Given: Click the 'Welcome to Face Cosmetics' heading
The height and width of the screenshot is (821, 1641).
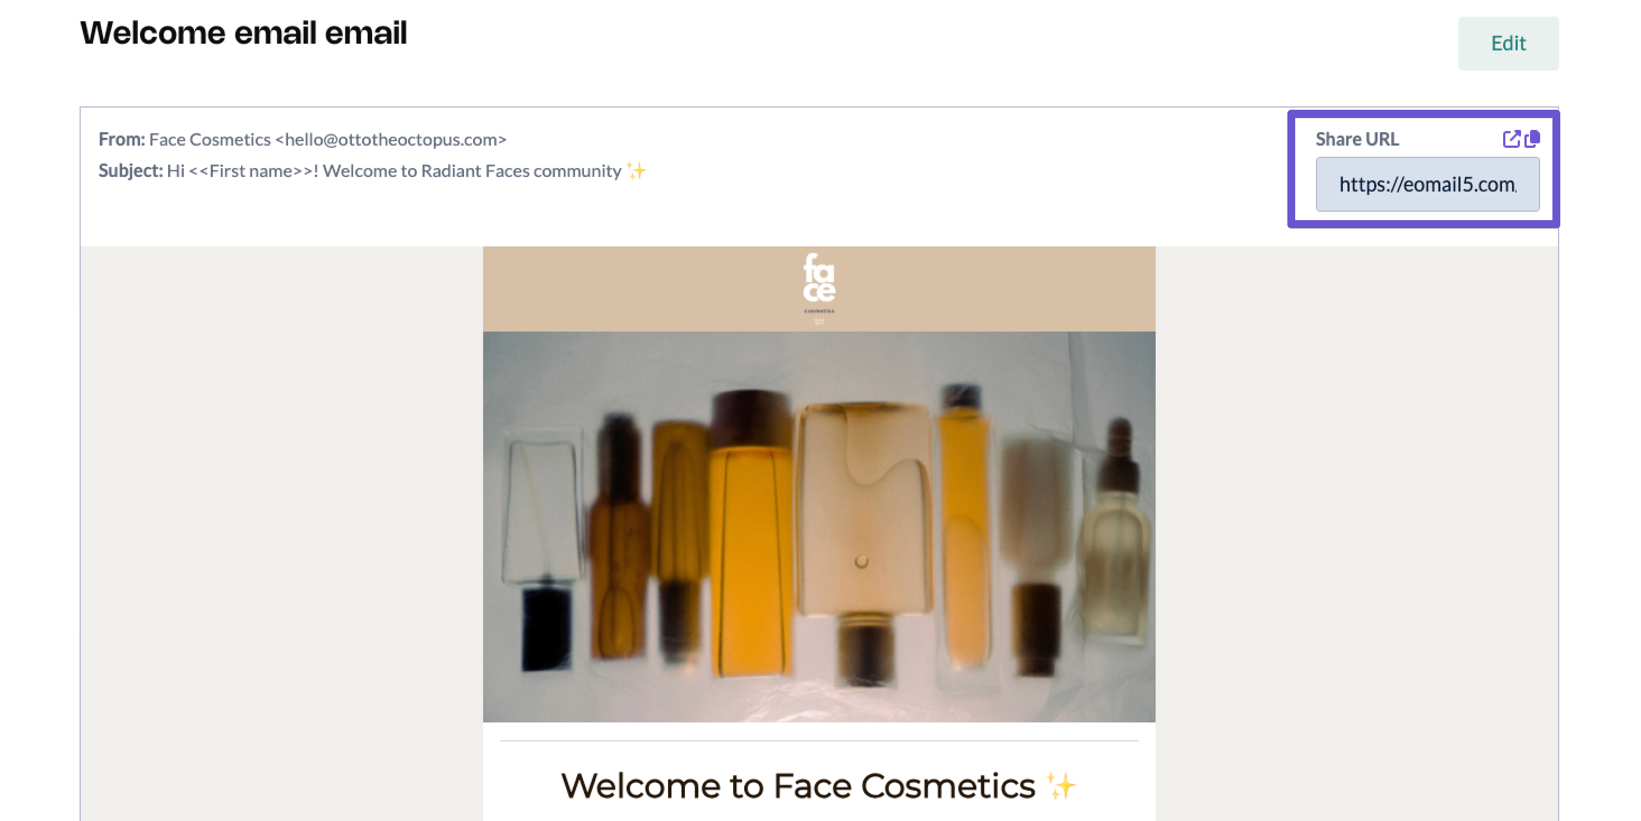Looking at the screenshot, I should (x=798, y=786).
